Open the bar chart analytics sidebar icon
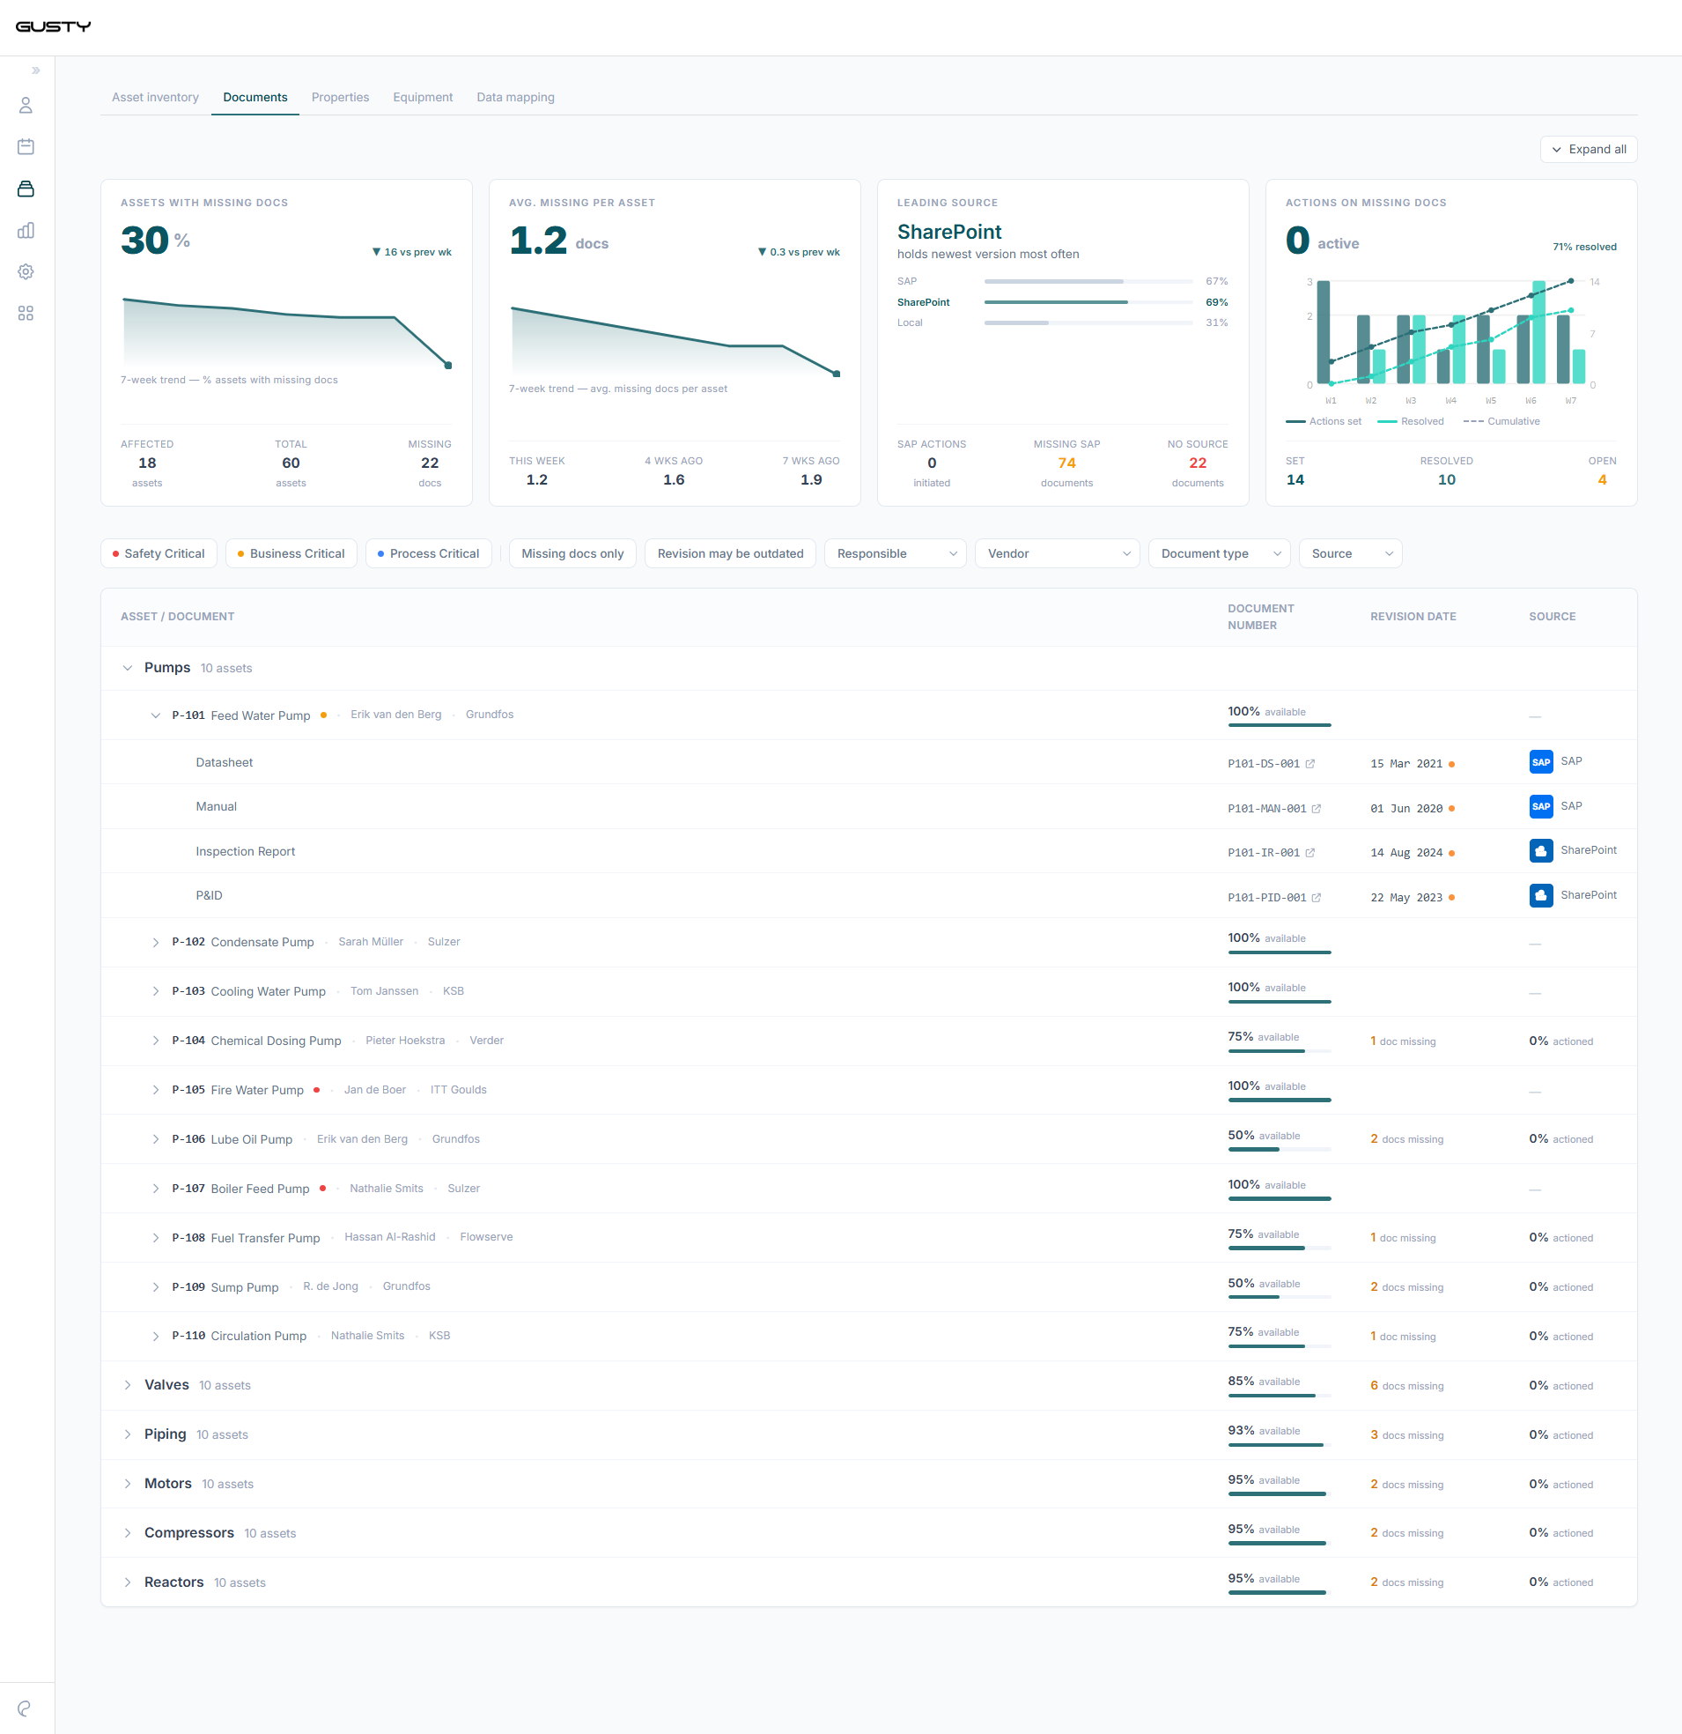 point(26,230)
